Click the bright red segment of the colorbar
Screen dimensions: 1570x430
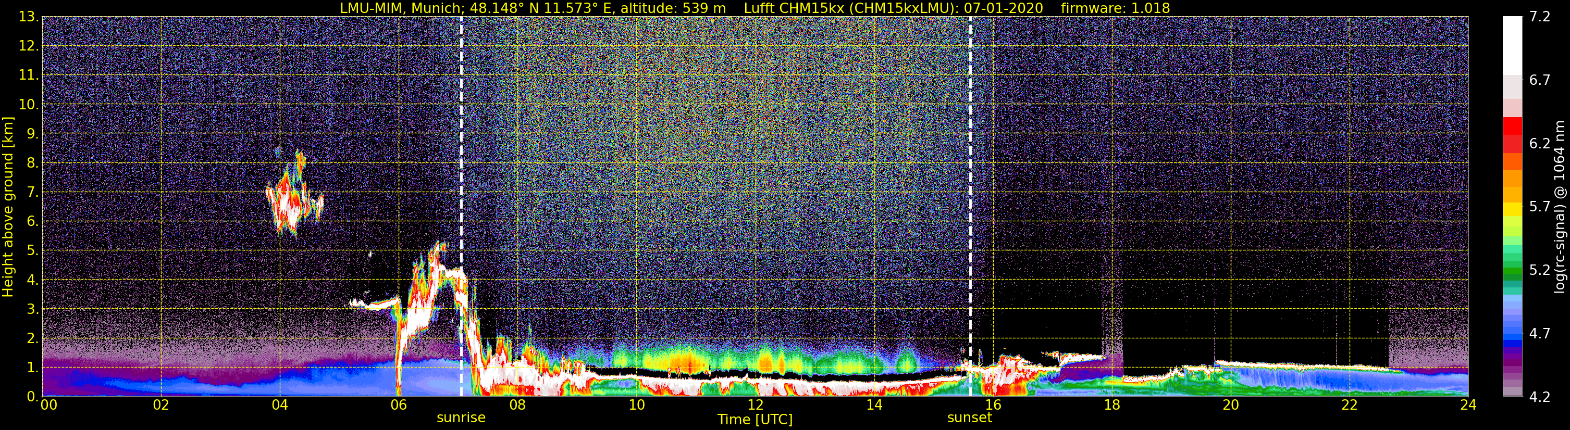tap(1512, 126)
